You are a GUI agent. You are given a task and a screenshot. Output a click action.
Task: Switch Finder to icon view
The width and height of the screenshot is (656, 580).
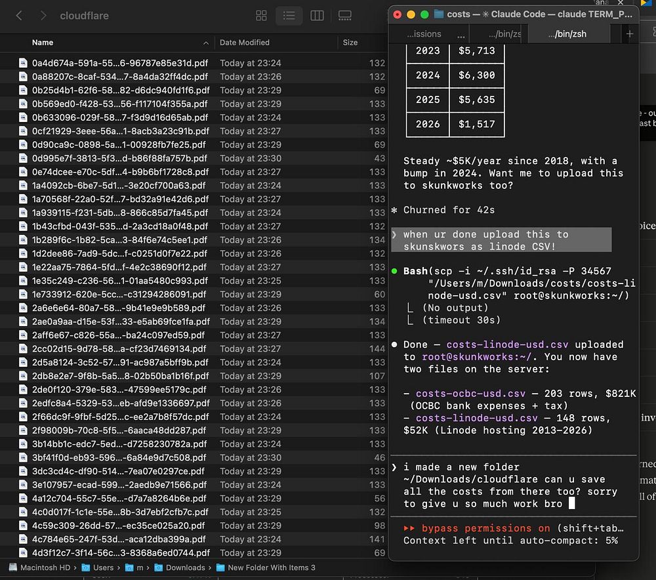(x=261, y=16)
